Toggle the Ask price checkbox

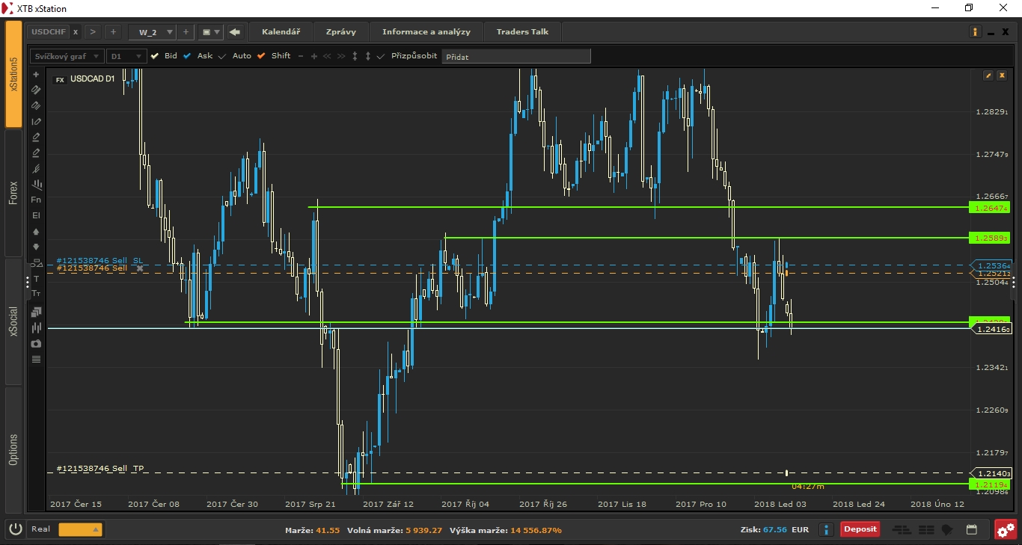click(188, 56)
